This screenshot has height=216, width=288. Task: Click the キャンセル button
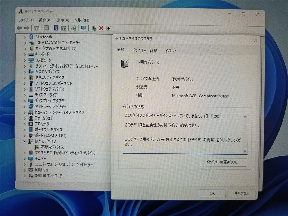click(x=242, y=193)
